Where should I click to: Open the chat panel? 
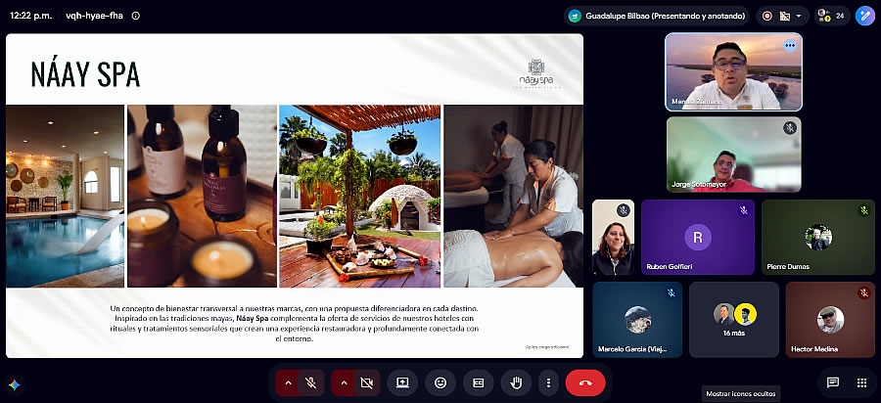click(x=833, y=382)
